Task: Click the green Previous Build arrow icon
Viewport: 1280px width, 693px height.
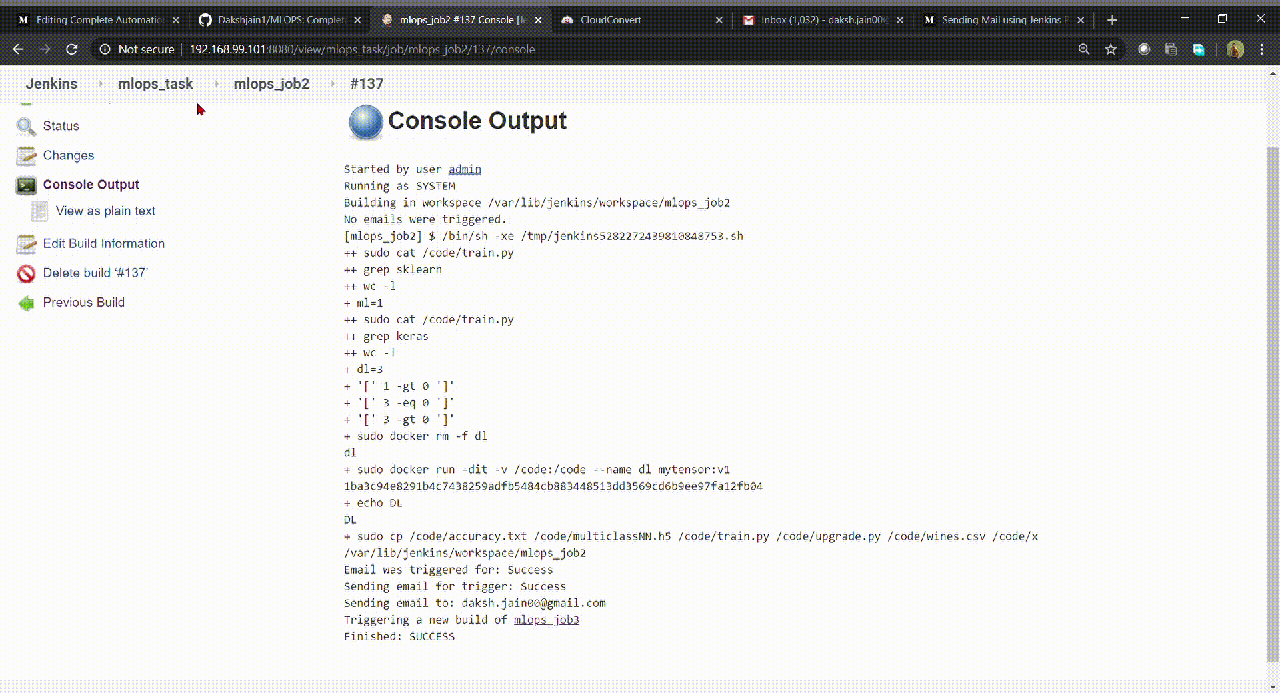Action: 26,303
